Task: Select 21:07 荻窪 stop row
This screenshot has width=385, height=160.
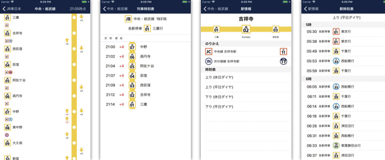Action: [145, 76]
